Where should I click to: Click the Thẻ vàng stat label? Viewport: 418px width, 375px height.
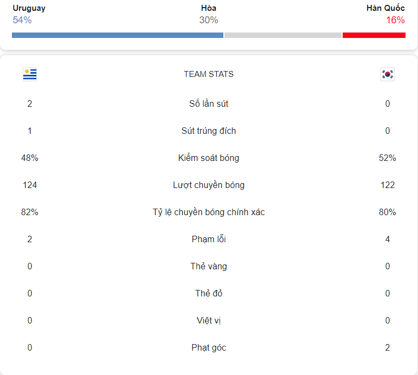[x=209, y=266]
